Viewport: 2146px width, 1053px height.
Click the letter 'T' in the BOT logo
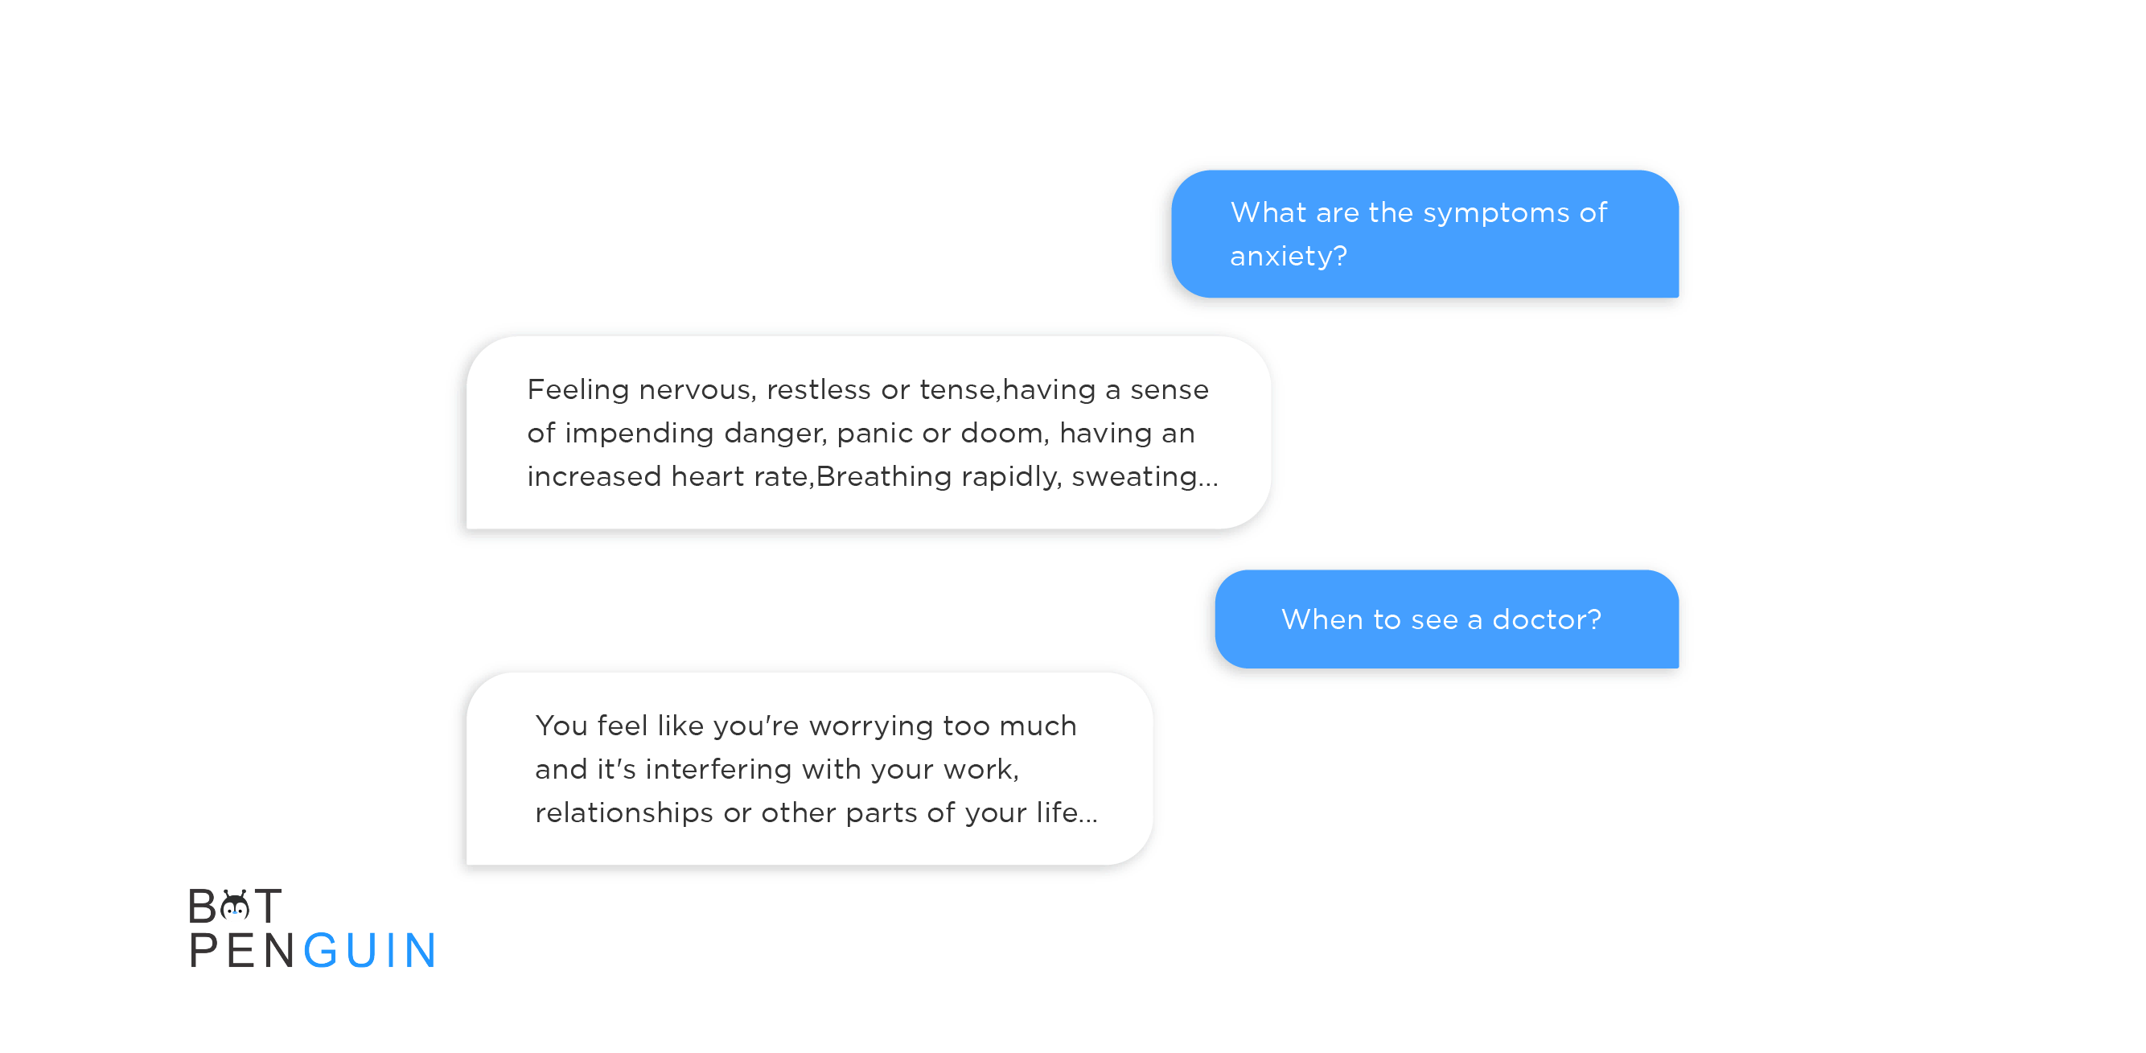[x=269, y=907]
